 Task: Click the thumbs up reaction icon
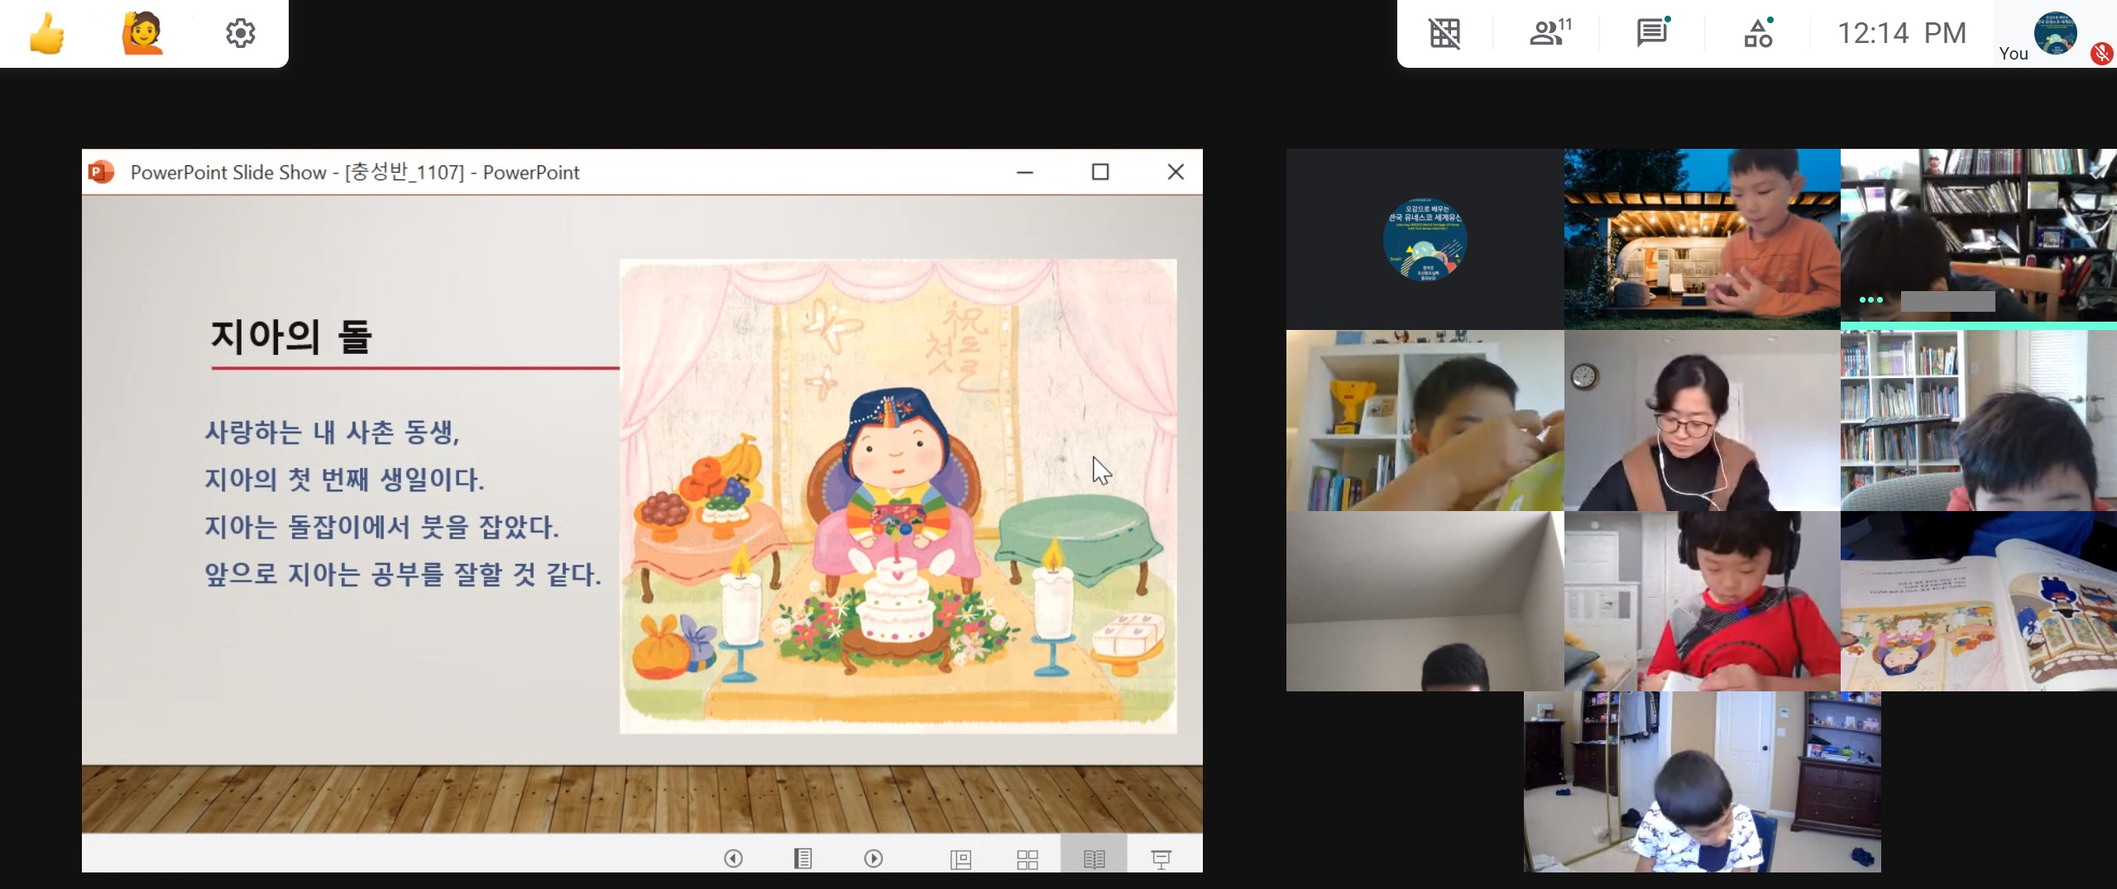[x=47, y=34]
